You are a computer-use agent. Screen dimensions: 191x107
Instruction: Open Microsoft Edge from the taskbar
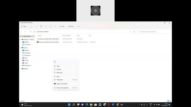pyautogui.click(x=87, y=105)
